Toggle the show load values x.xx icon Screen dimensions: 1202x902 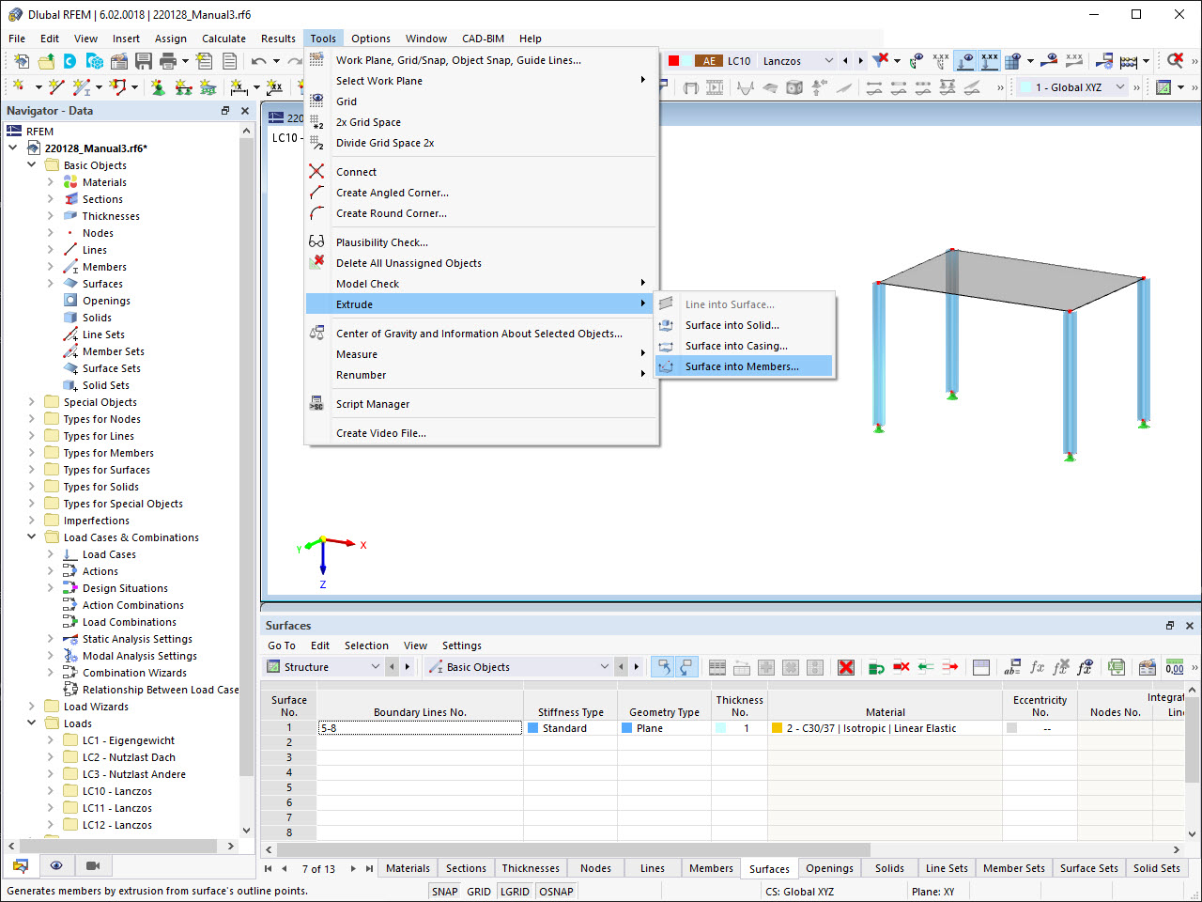tap(990, 61)
